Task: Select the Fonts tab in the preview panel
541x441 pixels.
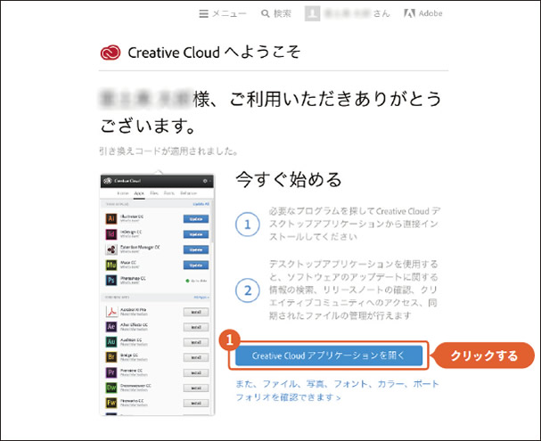Action: point(169,193)
